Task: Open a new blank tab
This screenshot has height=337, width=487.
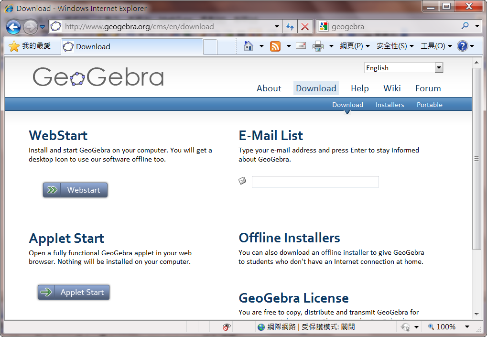Action: click(x=210, y=47)
